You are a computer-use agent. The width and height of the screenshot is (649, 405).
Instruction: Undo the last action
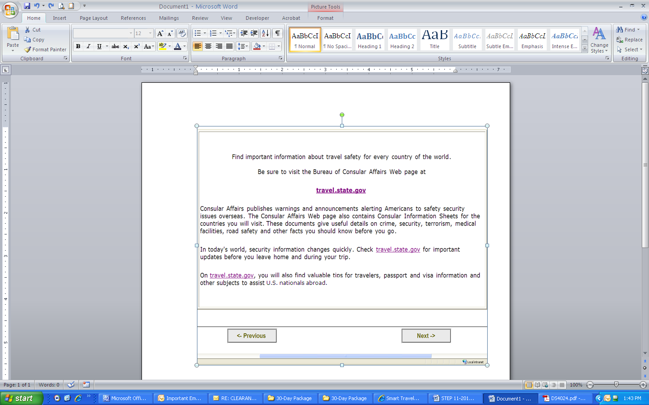click(x=37, y=6)
